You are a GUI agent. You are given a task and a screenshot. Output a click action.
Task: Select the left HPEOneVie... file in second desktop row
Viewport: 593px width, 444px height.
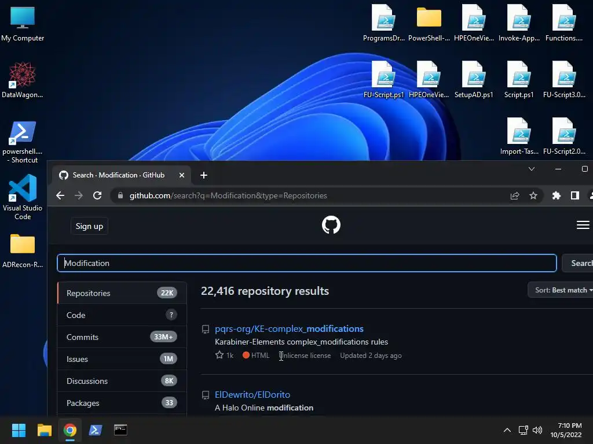[x=429, y=80]
